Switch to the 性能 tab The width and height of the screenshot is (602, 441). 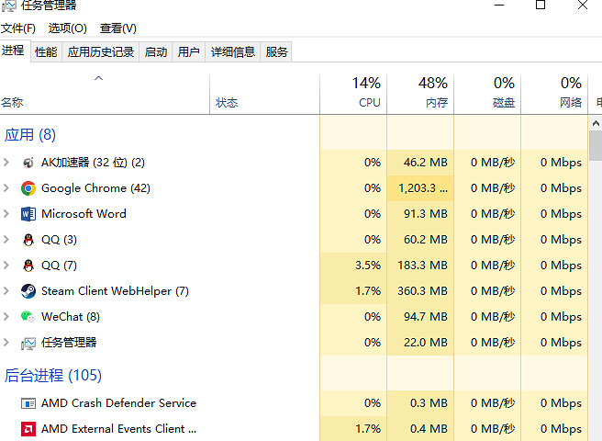[x=46, y=52]
